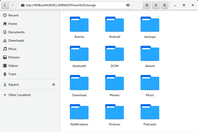This screenshot has height=132, width=198.
Task: Switch to list view
Action: tap(155, 5)
